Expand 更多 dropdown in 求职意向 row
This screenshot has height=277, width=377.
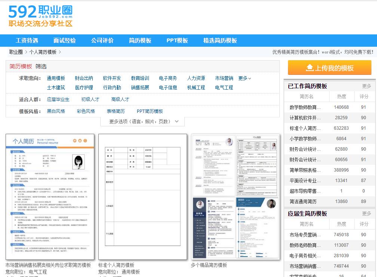[245, 78]
